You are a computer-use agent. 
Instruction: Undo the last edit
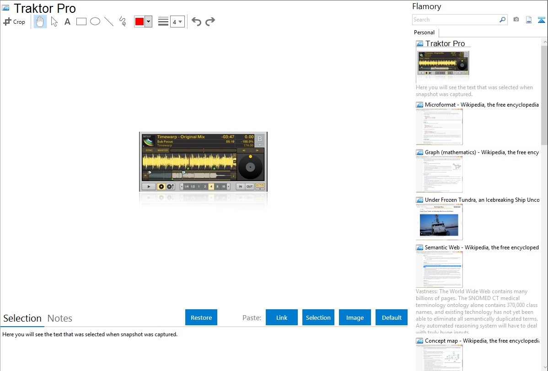[x=196, y=22]
